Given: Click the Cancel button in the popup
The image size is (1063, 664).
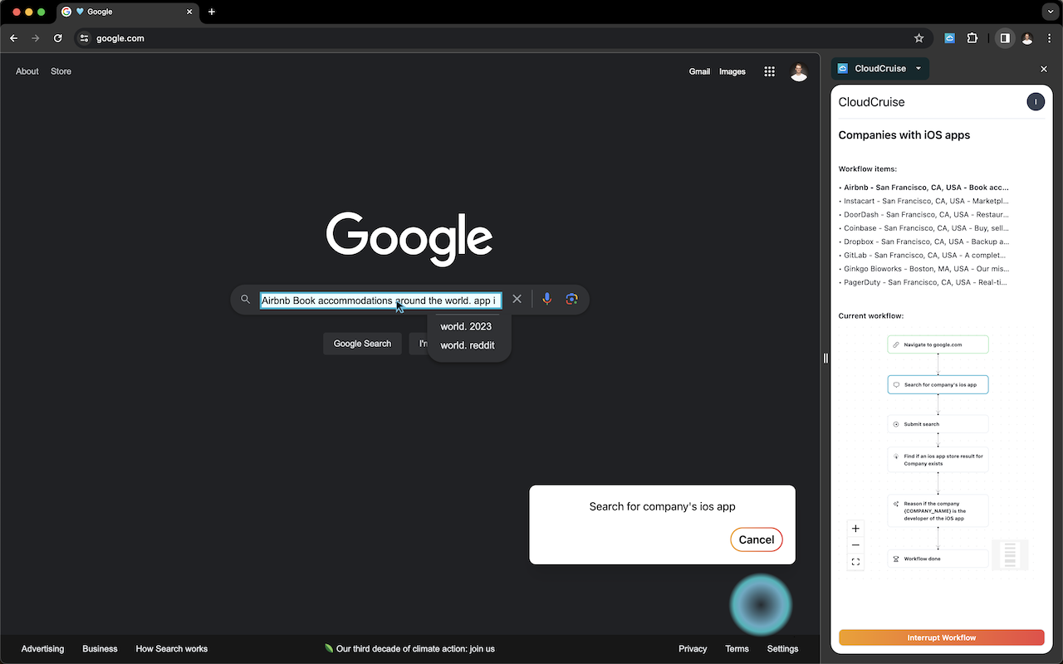Looking at the screenshot, I should (756, 539).
